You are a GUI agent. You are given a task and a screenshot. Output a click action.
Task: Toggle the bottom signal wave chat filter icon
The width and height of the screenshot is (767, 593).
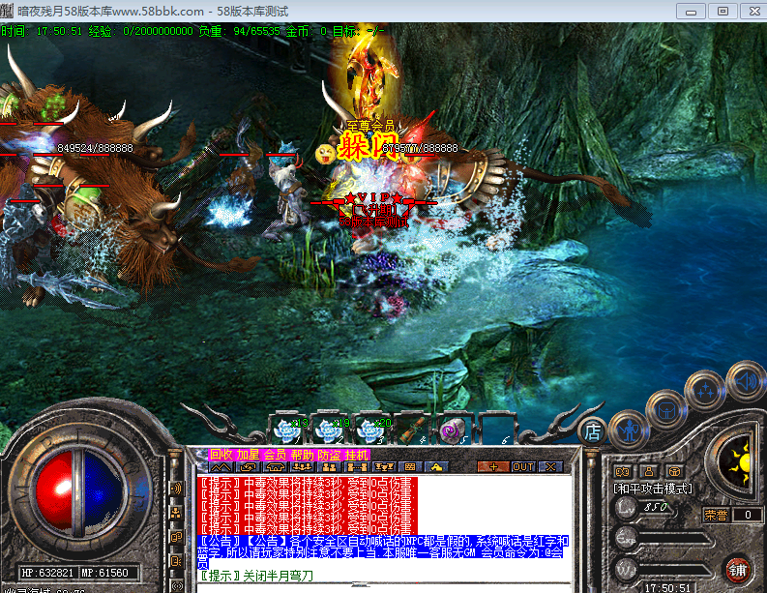tap(176, 584)
